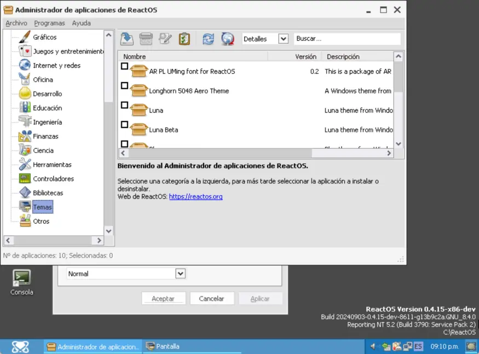The width and height of the screenshot is (479, 354).
Task: Select the Temas monitor icon
Action: (x=25, y=207)
